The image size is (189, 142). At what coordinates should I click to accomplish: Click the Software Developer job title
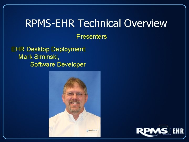58,64
